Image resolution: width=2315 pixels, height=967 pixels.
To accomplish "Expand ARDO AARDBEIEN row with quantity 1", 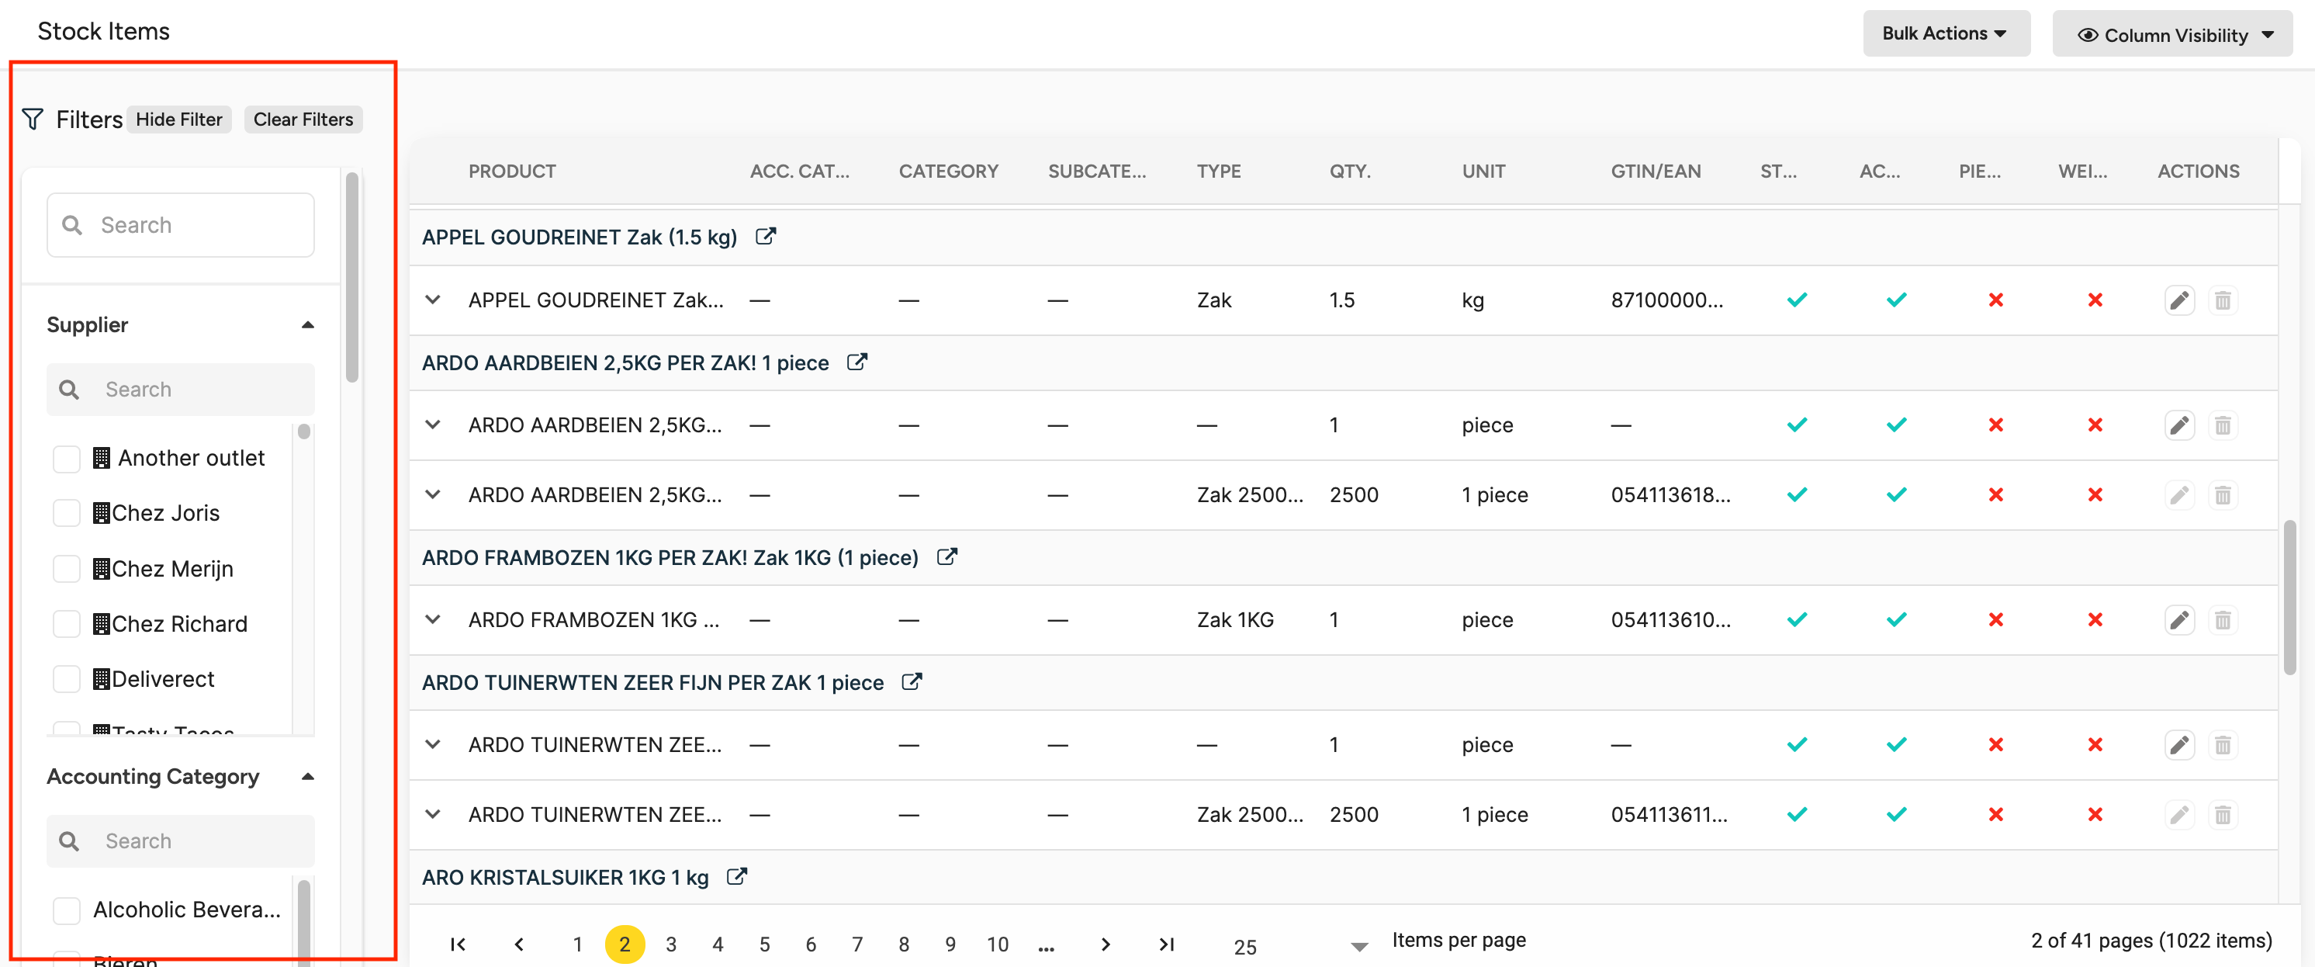I will tap(433, 425).
